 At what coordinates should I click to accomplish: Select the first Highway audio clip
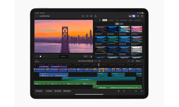click(102, 75)
